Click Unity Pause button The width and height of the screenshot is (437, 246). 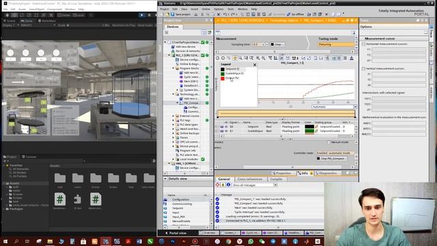(149, 15)
